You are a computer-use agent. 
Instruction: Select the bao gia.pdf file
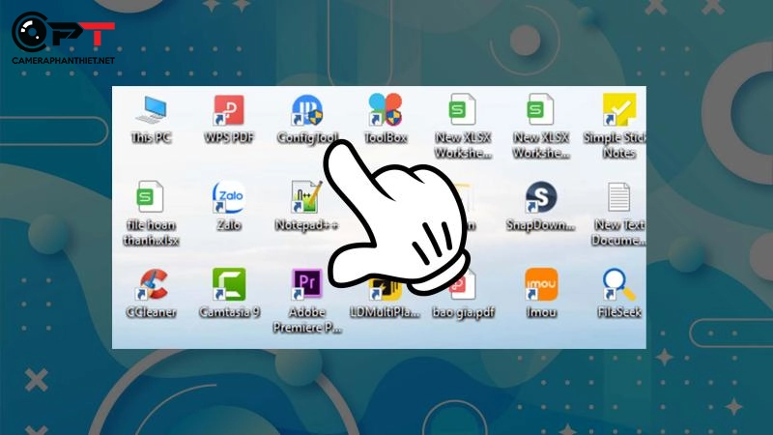tap(462, 290)
